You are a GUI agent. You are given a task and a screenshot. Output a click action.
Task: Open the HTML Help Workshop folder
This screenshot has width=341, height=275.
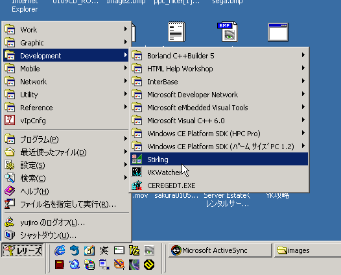[219, 69]
